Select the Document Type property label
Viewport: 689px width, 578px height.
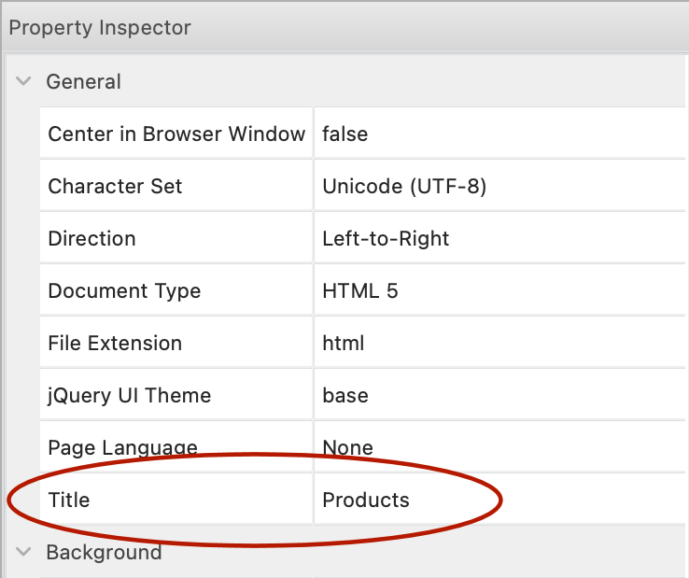[124, 291]
